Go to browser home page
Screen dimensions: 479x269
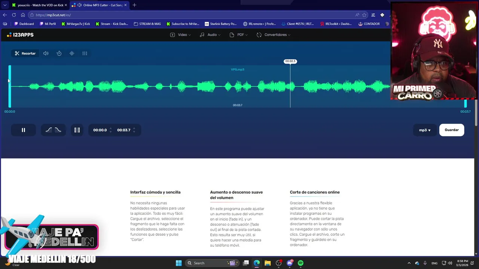tap(23, 15)
